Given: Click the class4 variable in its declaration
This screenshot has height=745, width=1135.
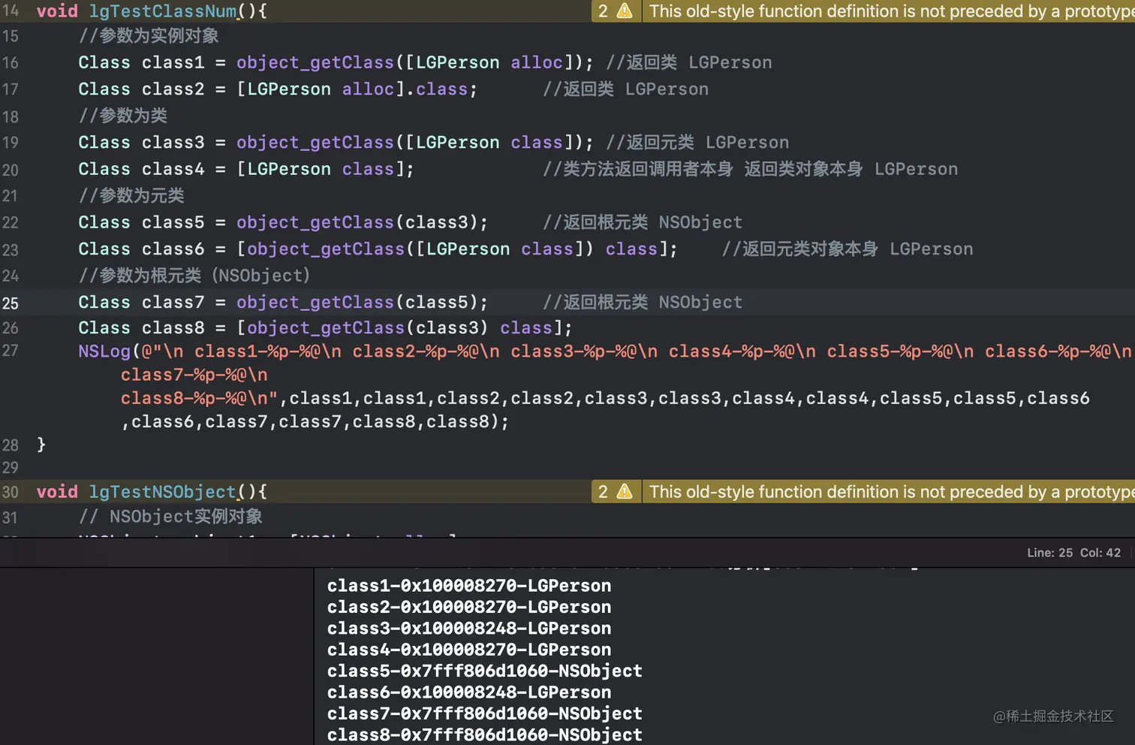Looking at the screenshot, I should (x=173, y=169).
